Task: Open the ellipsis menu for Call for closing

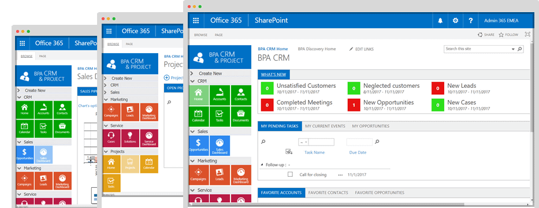Action: coord(340,174)
